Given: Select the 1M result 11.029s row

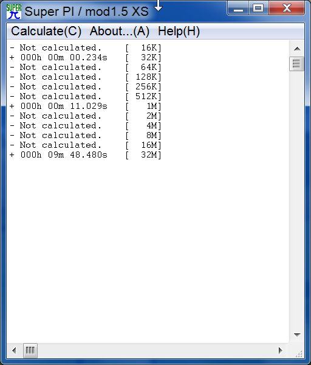Looking at the screenshot, I should (x=86, y=106).
